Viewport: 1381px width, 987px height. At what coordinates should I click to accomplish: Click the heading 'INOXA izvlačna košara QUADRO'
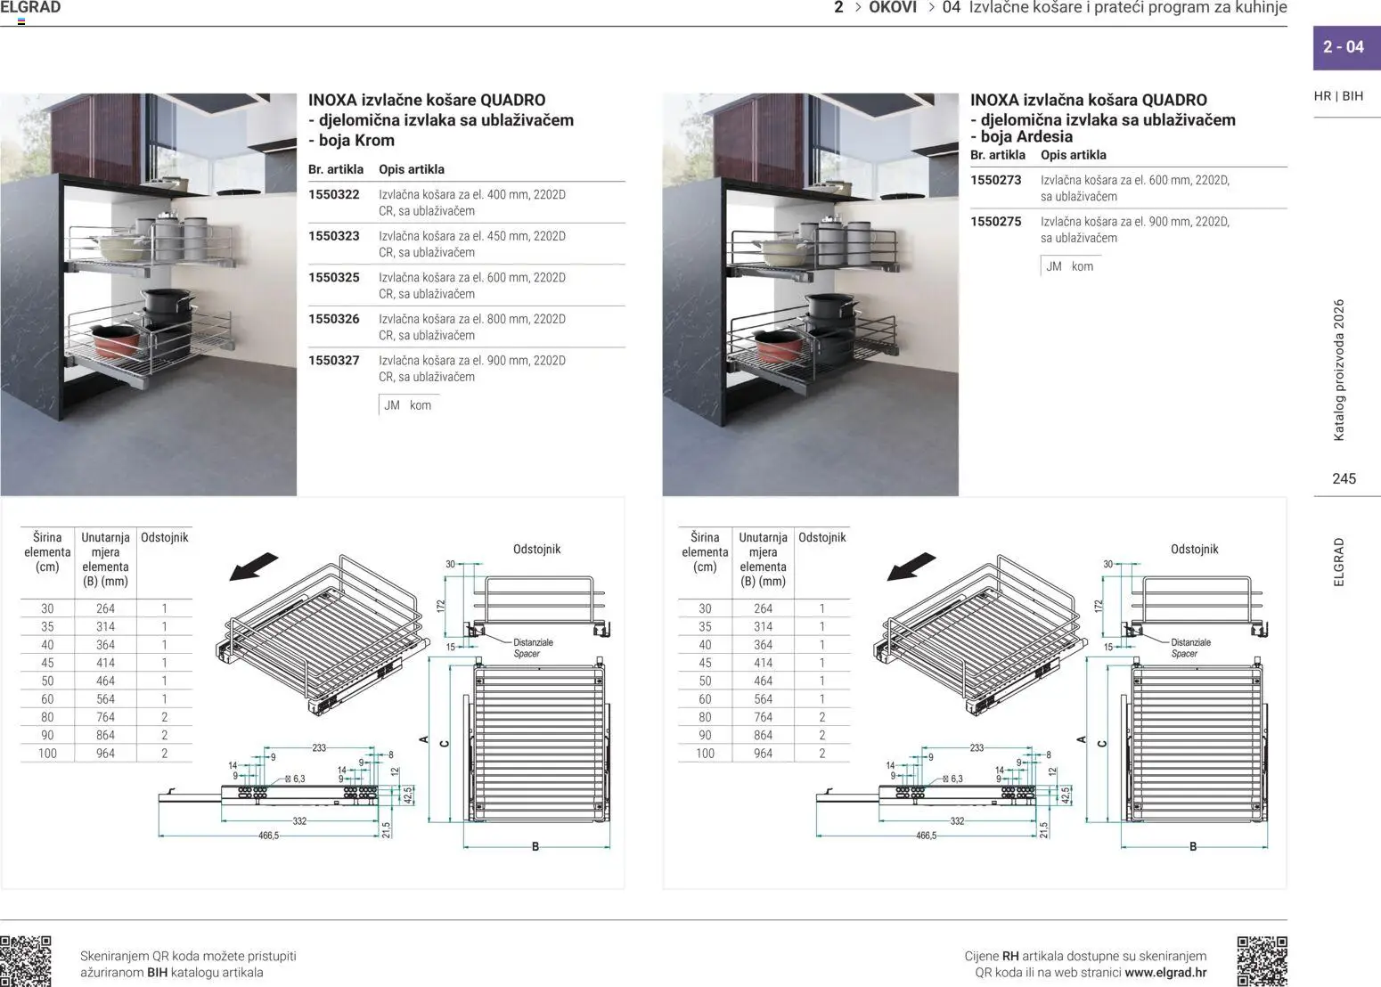coord(1089,101)
